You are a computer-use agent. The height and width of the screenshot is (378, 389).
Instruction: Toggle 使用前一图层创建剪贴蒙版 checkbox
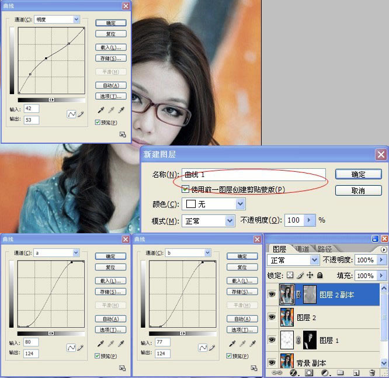click(x=185, y=189)
